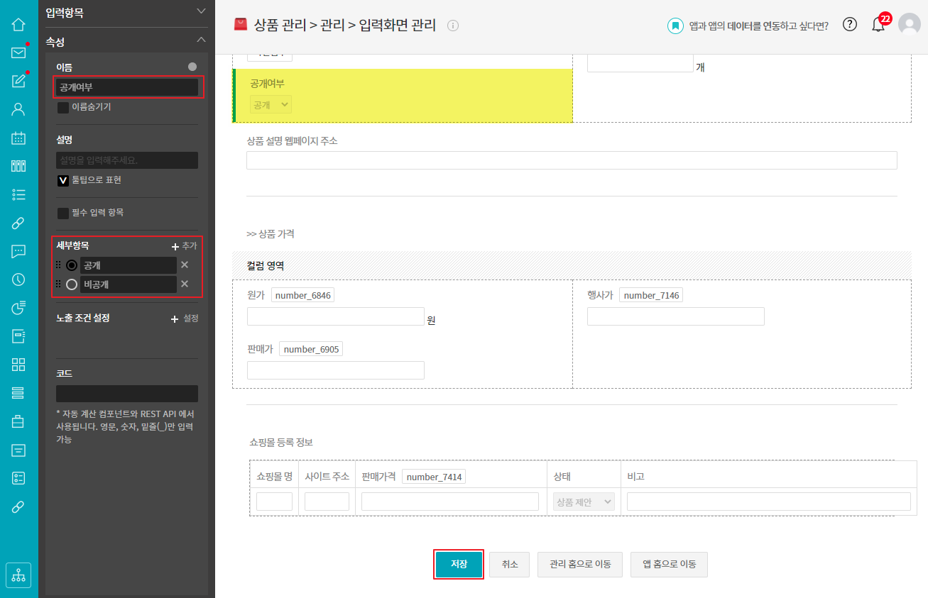Click the home icon in left sidebar

(x=18, y=24)
